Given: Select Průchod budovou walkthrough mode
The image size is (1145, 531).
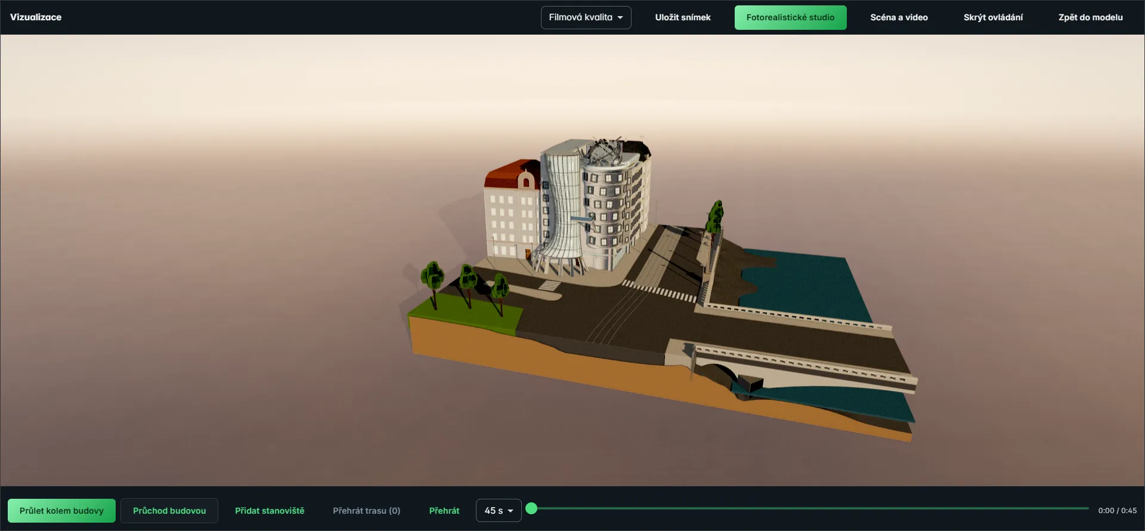Looking at the screenshot, I should pyautogui.click(x=169, y=511).
